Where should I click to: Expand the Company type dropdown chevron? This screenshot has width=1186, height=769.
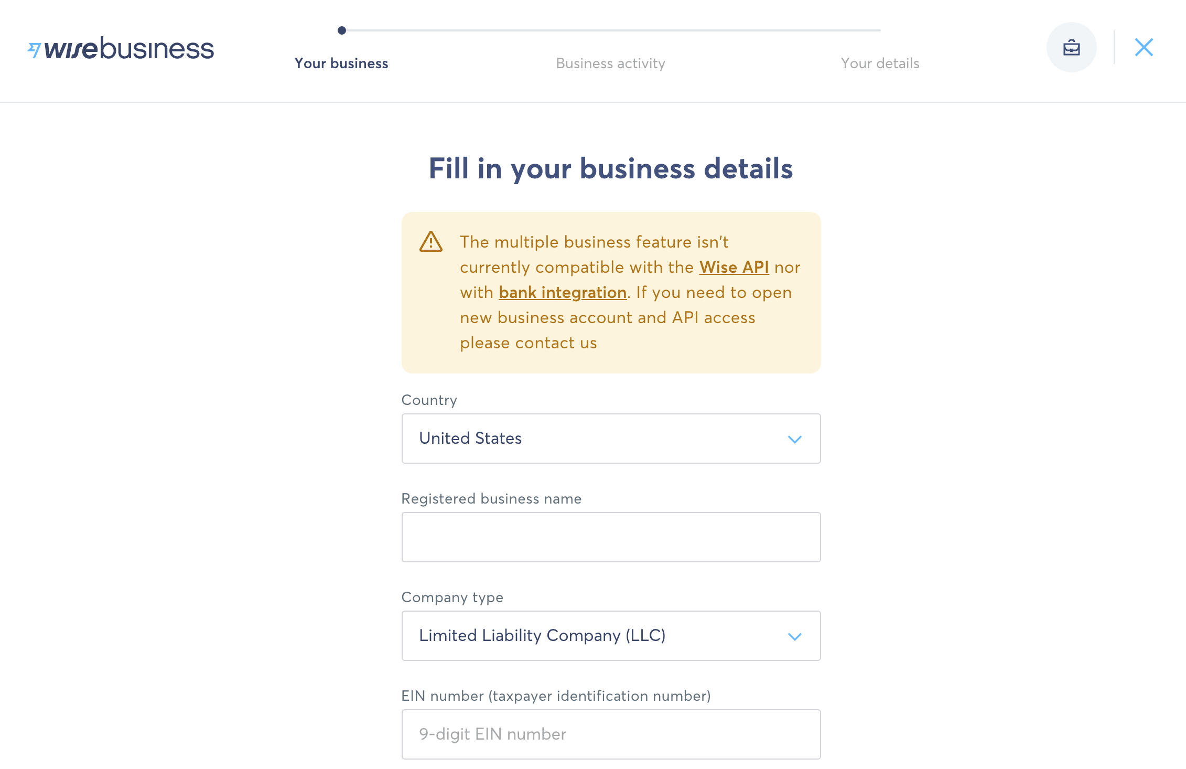(795, 636)
